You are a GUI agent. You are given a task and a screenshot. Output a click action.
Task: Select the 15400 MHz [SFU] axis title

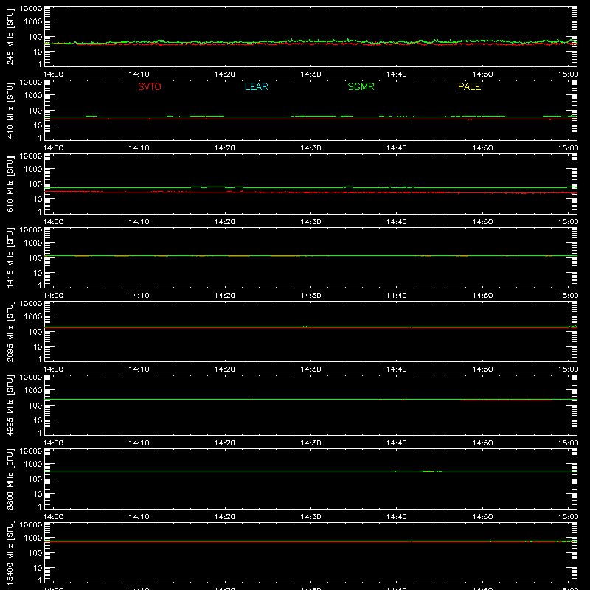[10, 552]
